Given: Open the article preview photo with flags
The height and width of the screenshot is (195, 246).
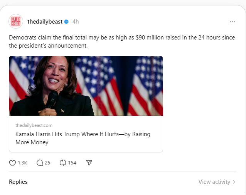Looking at the screenshot, I should 86,86.
